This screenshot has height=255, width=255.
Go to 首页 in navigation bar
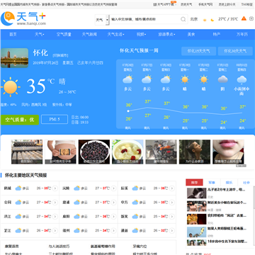coord(13,35)
